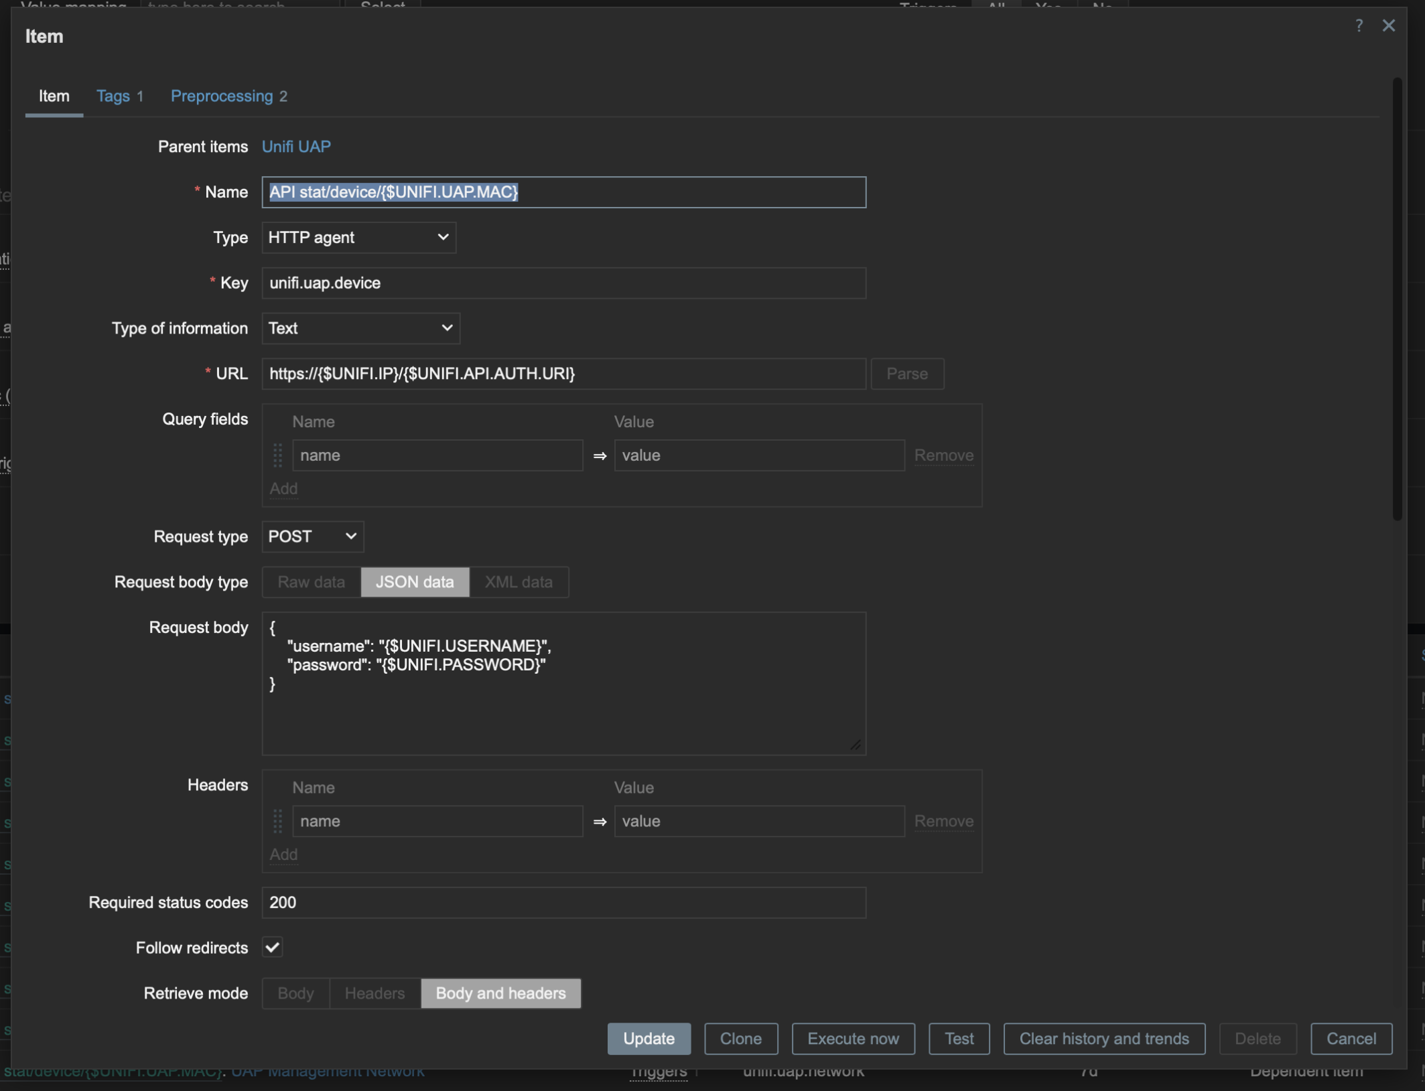Click Add under Headers
Screen dimensions: 1425x1091
[283, 855]
